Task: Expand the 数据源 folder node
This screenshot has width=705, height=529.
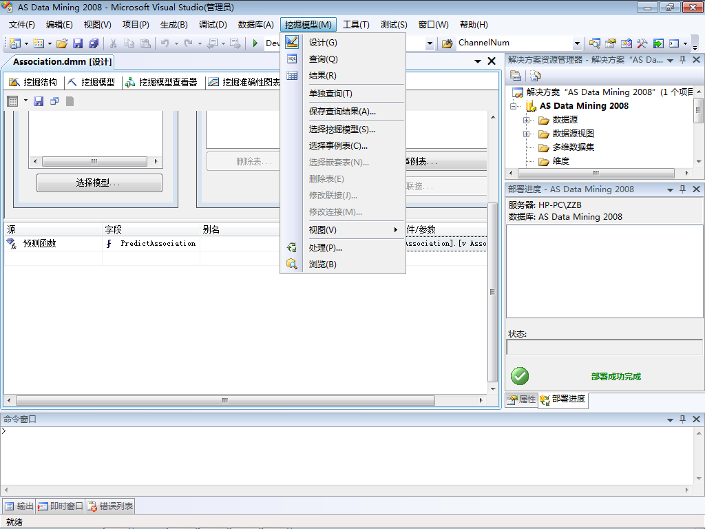Action: 526,120
